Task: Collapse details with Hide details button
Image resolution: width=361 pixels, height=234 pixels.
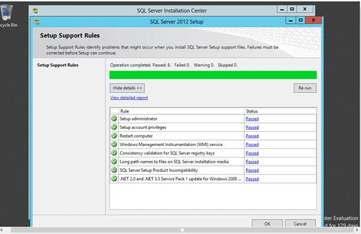Action: point(127,88)
